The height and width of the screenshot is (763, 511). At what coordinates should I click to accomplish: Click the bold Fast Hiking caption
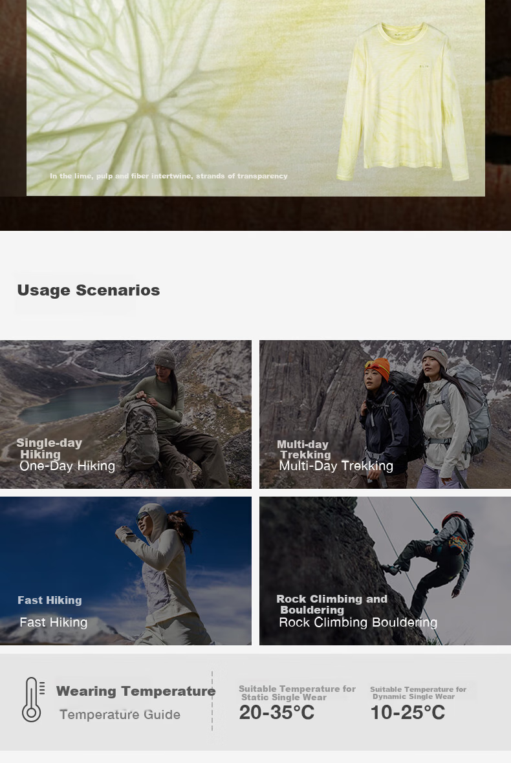coord(50,600)
